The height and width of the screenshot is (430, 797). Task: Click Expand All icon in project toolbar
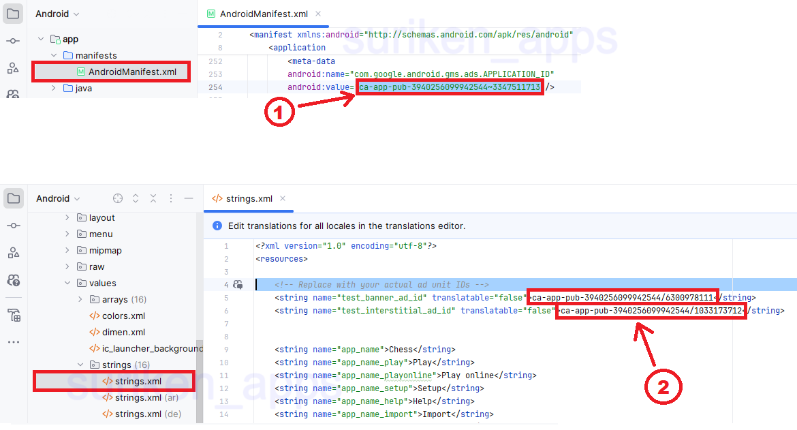(x=136, y=198)
